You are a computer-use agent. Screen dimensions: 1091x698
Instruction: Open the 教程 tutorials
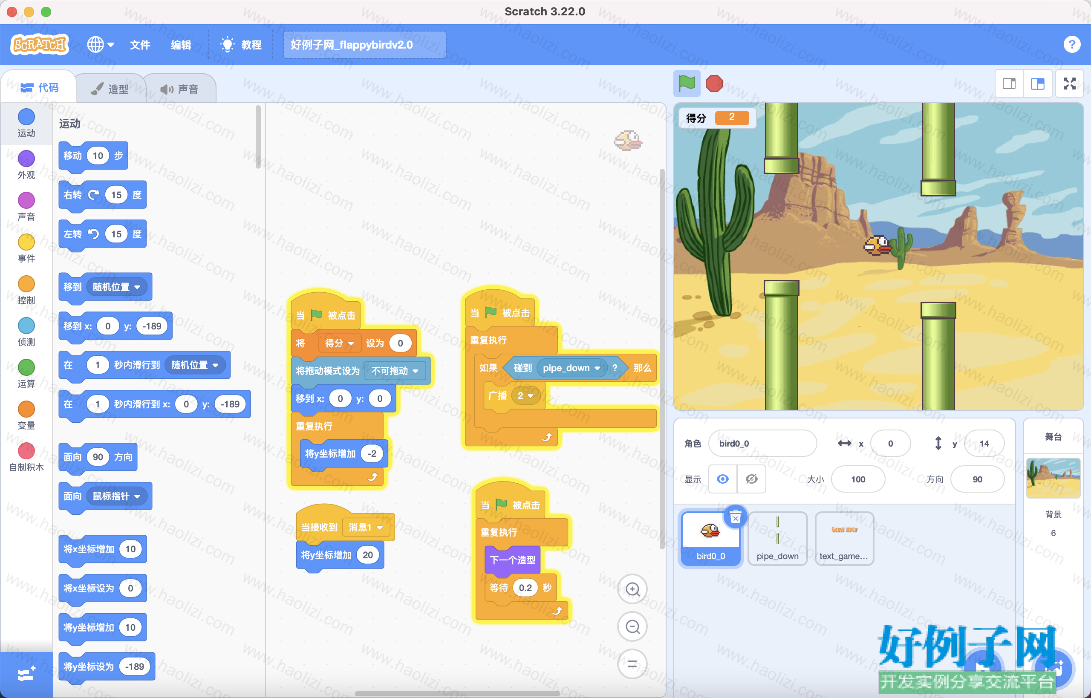241,44
